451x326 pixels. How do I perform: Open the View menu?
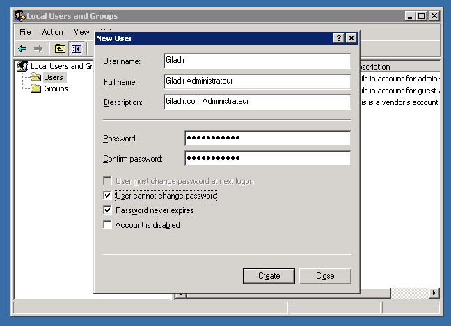pos(81,32)
